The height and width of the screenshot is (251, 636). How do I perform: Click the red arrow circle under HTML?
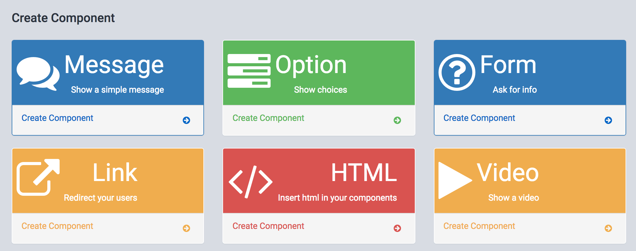[397, 228]
